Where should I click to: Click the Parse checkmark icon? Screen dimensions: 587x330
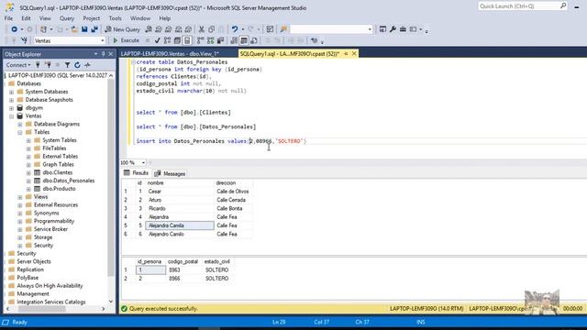click(157, 40)
